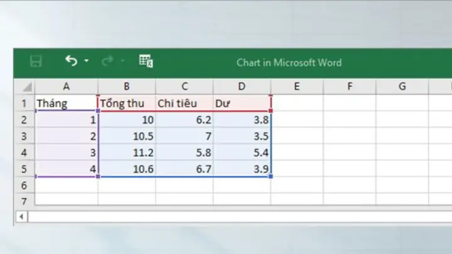Image resolution: width=452 pixels, height=254 pixels.
Task: Click the Tháng cell containing 4
Action: [x=67, y=169]
